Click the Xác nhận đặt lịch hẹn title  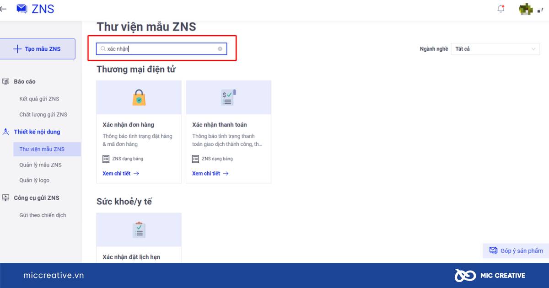point(131,257)
